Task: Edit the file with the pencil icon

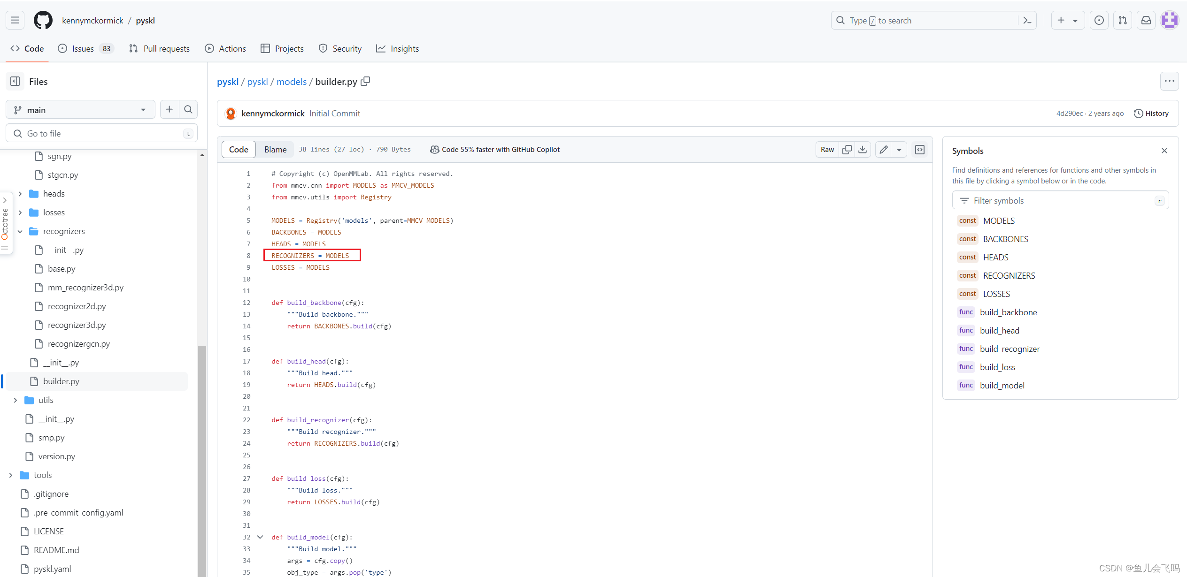Action: tap(883, 149)
